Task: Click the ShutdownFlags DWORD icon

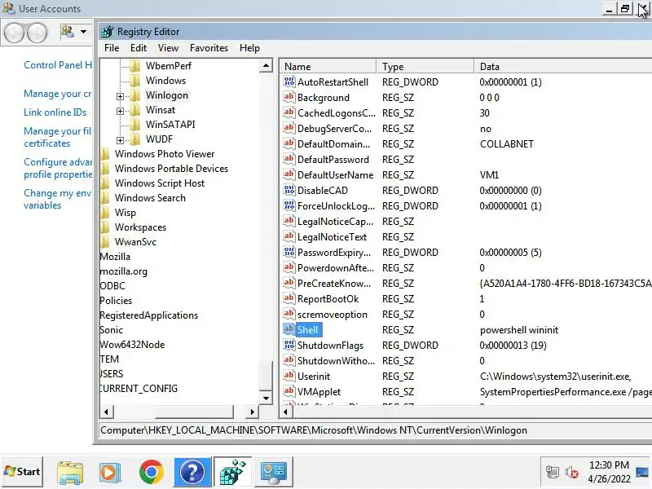Action: click(289, 345)
